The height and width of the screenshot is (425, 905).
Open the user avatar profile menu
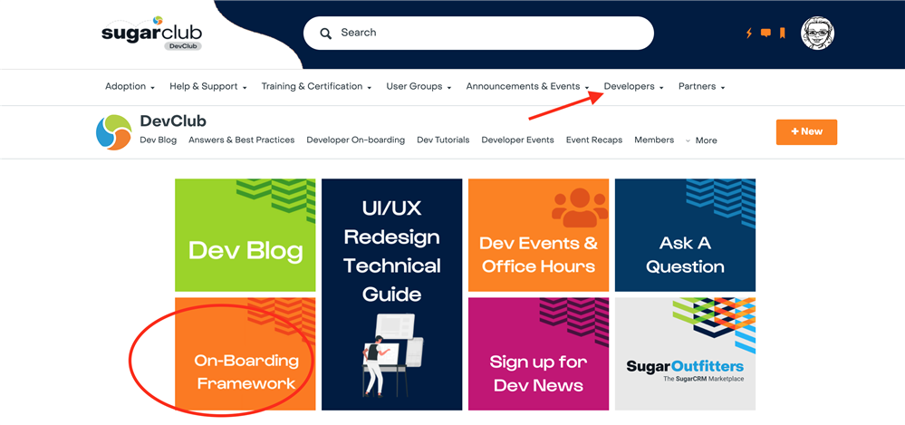[x=817, y=33]
